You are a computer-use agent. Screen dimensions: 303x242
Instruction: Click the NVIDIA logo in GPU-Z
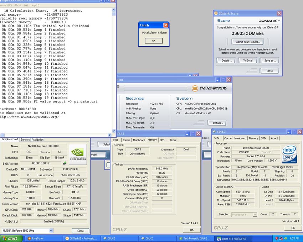click(x=78, y=154)
